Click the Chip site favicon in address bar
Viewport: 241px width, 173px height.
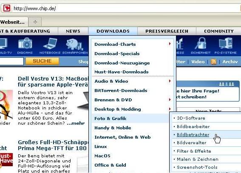click(x=7, y=8)
